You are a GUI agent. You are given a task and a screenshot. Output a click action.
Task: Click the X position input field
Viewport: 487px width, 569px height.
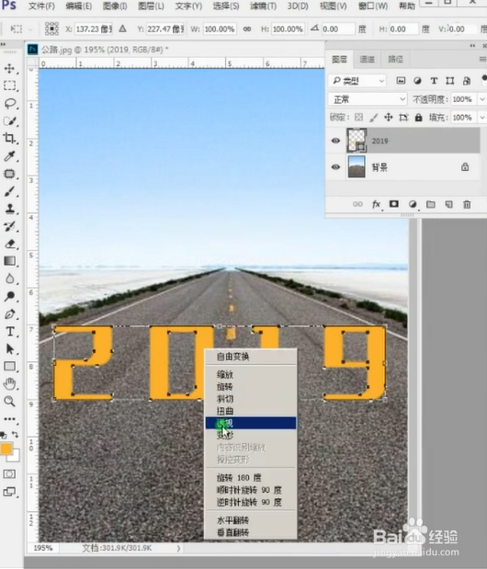coord(94,29)
